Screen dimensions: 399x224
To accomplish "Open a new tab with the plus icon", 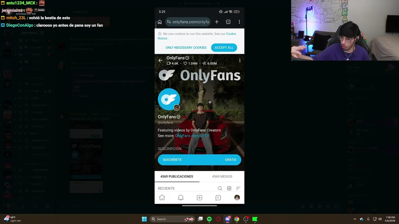I will click(217, 22).
